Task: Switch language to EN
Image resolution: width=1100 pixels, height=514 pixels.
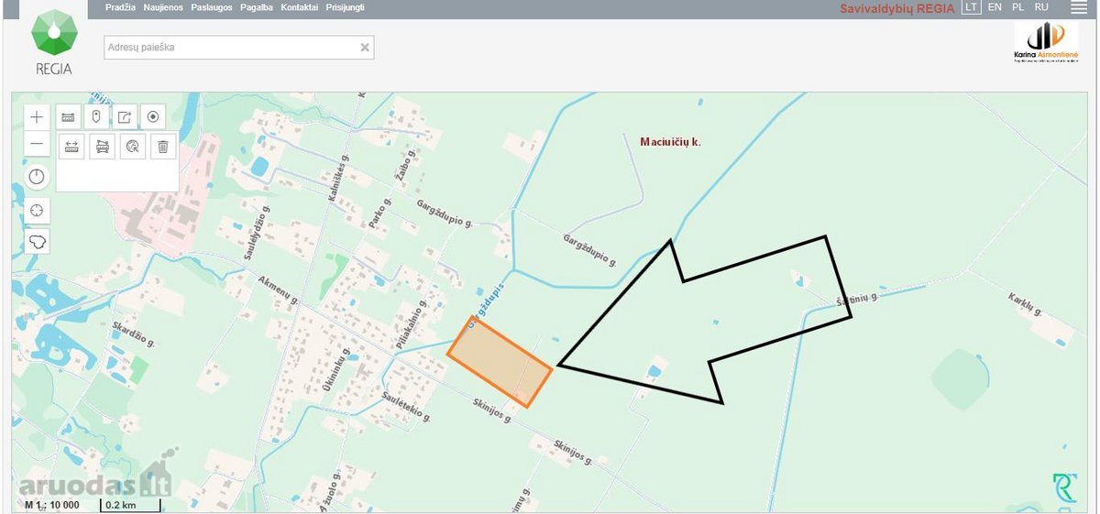Action: 995,7
